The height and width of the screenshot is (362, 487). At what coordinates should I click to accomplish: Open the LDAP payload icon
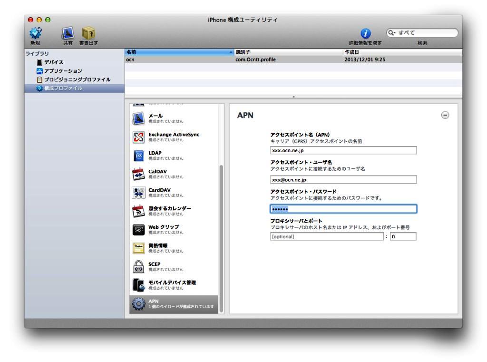138,156
